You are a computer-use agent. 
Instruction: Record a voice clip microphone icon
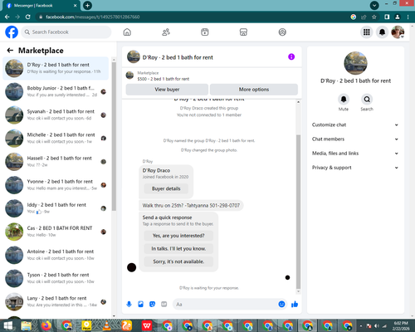tap(129, 305)
